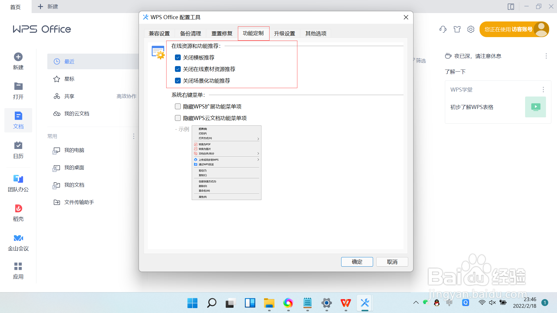The height and width of the screenshot is (313, 557).
Task: Select the 首页 tab
Action: (15, 7)
